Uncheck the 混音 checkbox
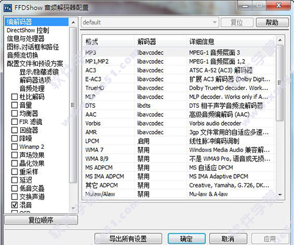294x245 pixels. (15, 205)
